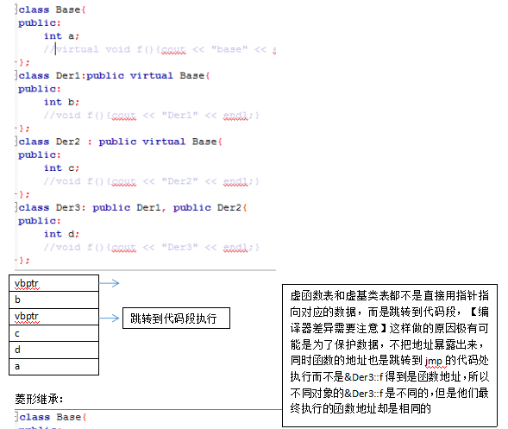
Task: Click the '菱形继承:' heading
Action: (39, 399)
